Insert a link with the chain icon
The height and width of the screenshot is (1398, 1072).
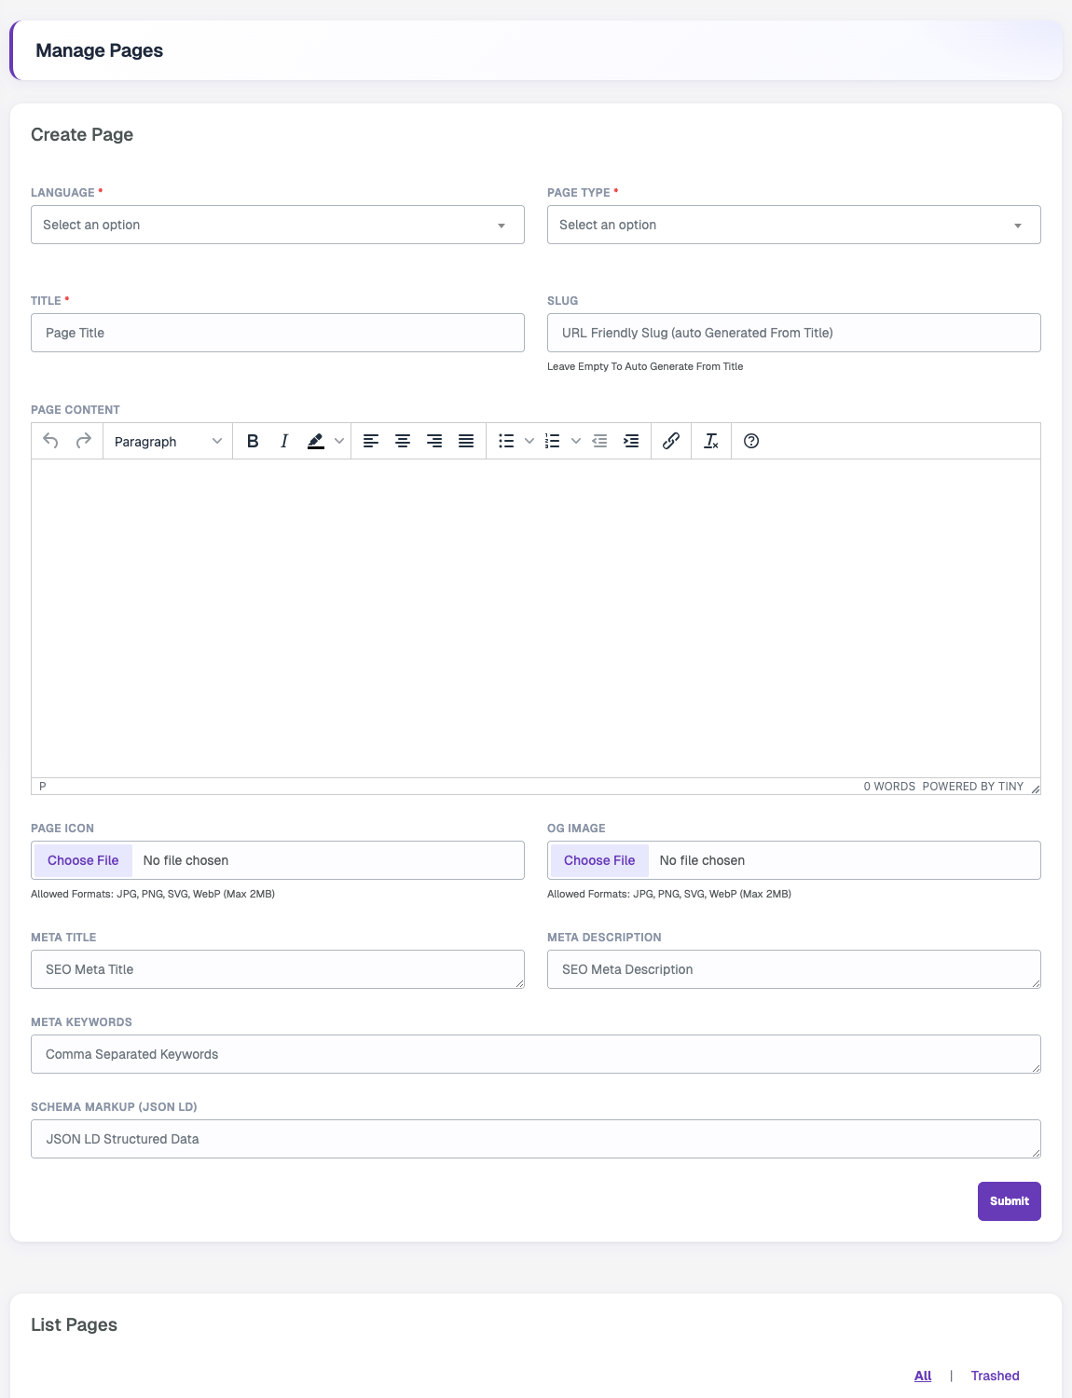coord(671,441)
